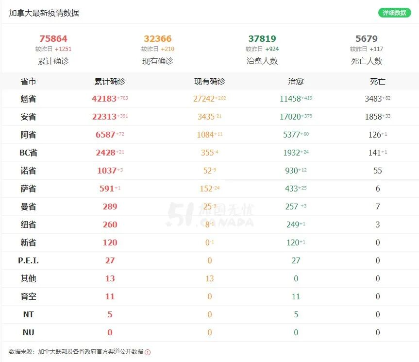
Task: Click the 治愈 column header
Action: coord(296,81)
